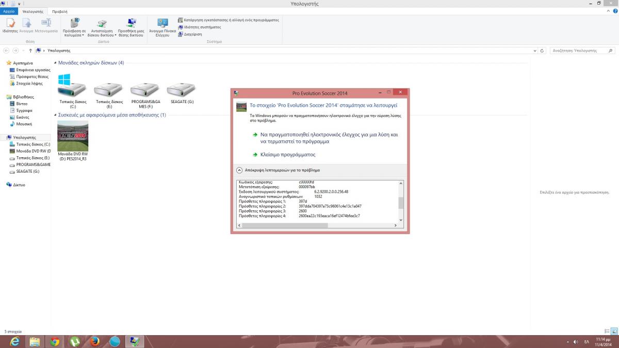Click horizontal scrollbar in problem details box
619x348 pixels.
[285, 225]
